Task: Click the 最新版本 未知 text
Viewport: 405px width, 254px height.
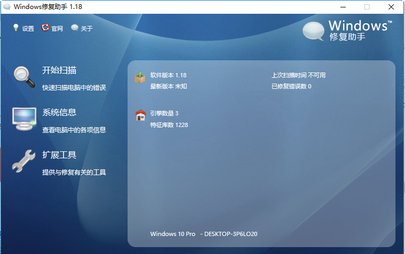Action: [168, 86]
